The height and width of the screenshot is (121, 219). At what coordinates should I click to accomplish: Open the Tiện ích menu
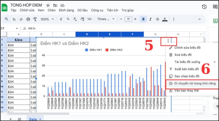click(113, 10)
